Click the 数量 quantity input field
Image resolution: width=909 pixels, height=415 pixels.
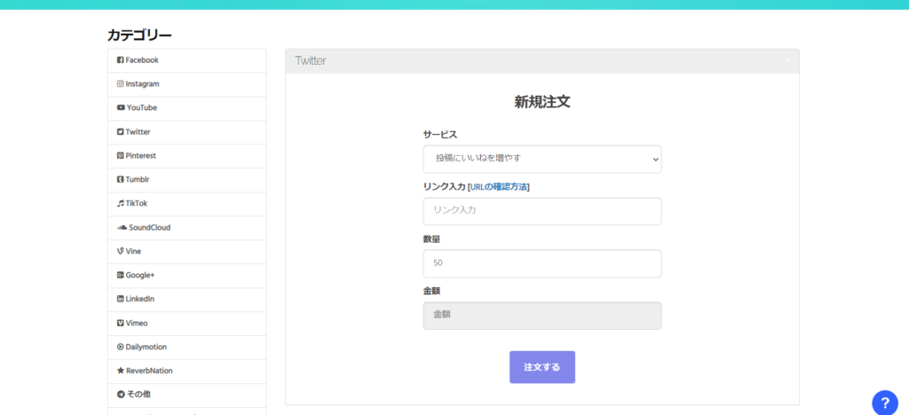(542, 263)
